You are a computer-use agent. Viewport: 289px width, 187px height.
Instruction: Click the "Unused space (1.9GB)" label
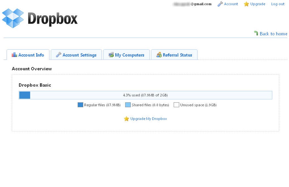(x=198, y=105)
